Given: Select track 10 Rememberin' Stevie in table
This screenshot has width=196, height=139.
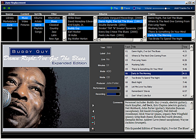Looking at the screenshot, I should click(157, 91).
